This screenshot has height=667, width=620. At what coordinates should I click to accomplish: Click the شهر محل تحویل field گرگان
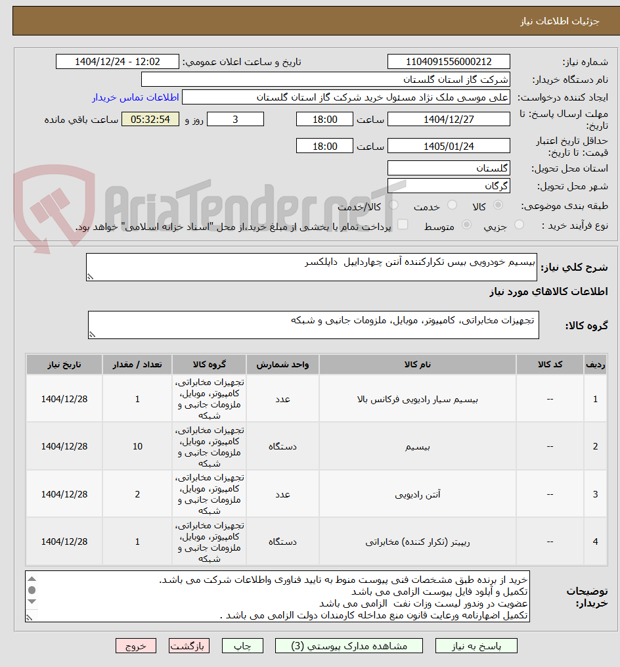click(x=449, y=186)
